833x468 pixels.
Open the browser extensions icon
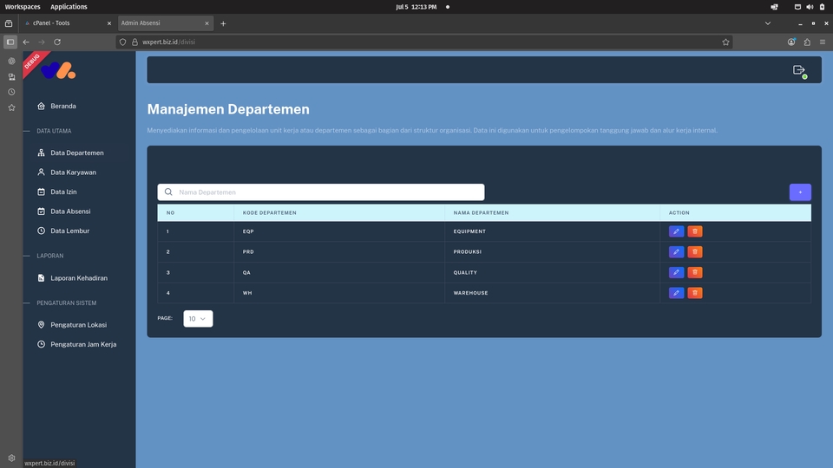[807, 42]
